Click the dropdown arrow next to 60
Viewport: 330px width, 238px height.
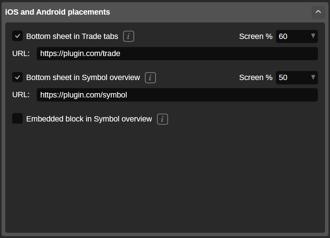coord(313,36)
